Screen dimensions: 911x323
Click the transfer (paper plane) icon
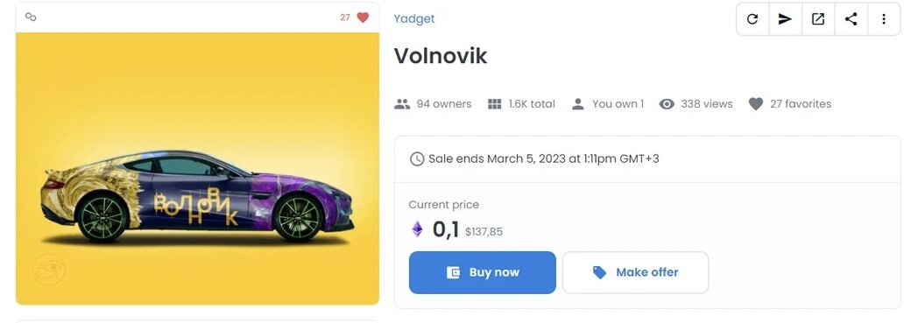(x=785, y=19)
